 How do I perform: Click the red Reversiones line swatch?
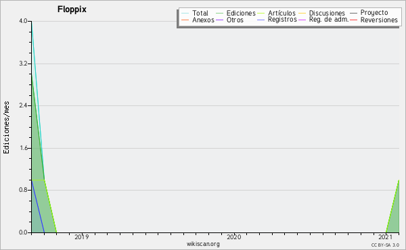click(x=353, y=20)
